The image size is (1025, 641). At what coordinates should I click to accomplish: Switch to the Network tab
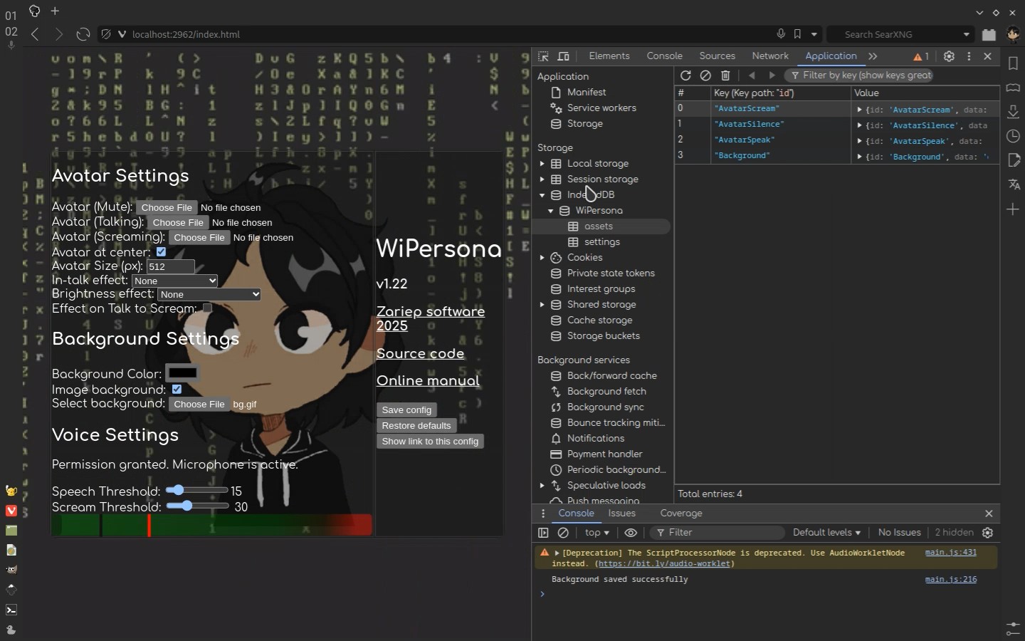pyautogui.click(x=770, y=56)
